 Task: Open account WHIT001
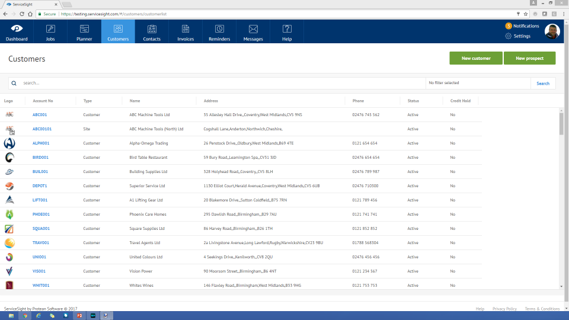pos(41,285)
